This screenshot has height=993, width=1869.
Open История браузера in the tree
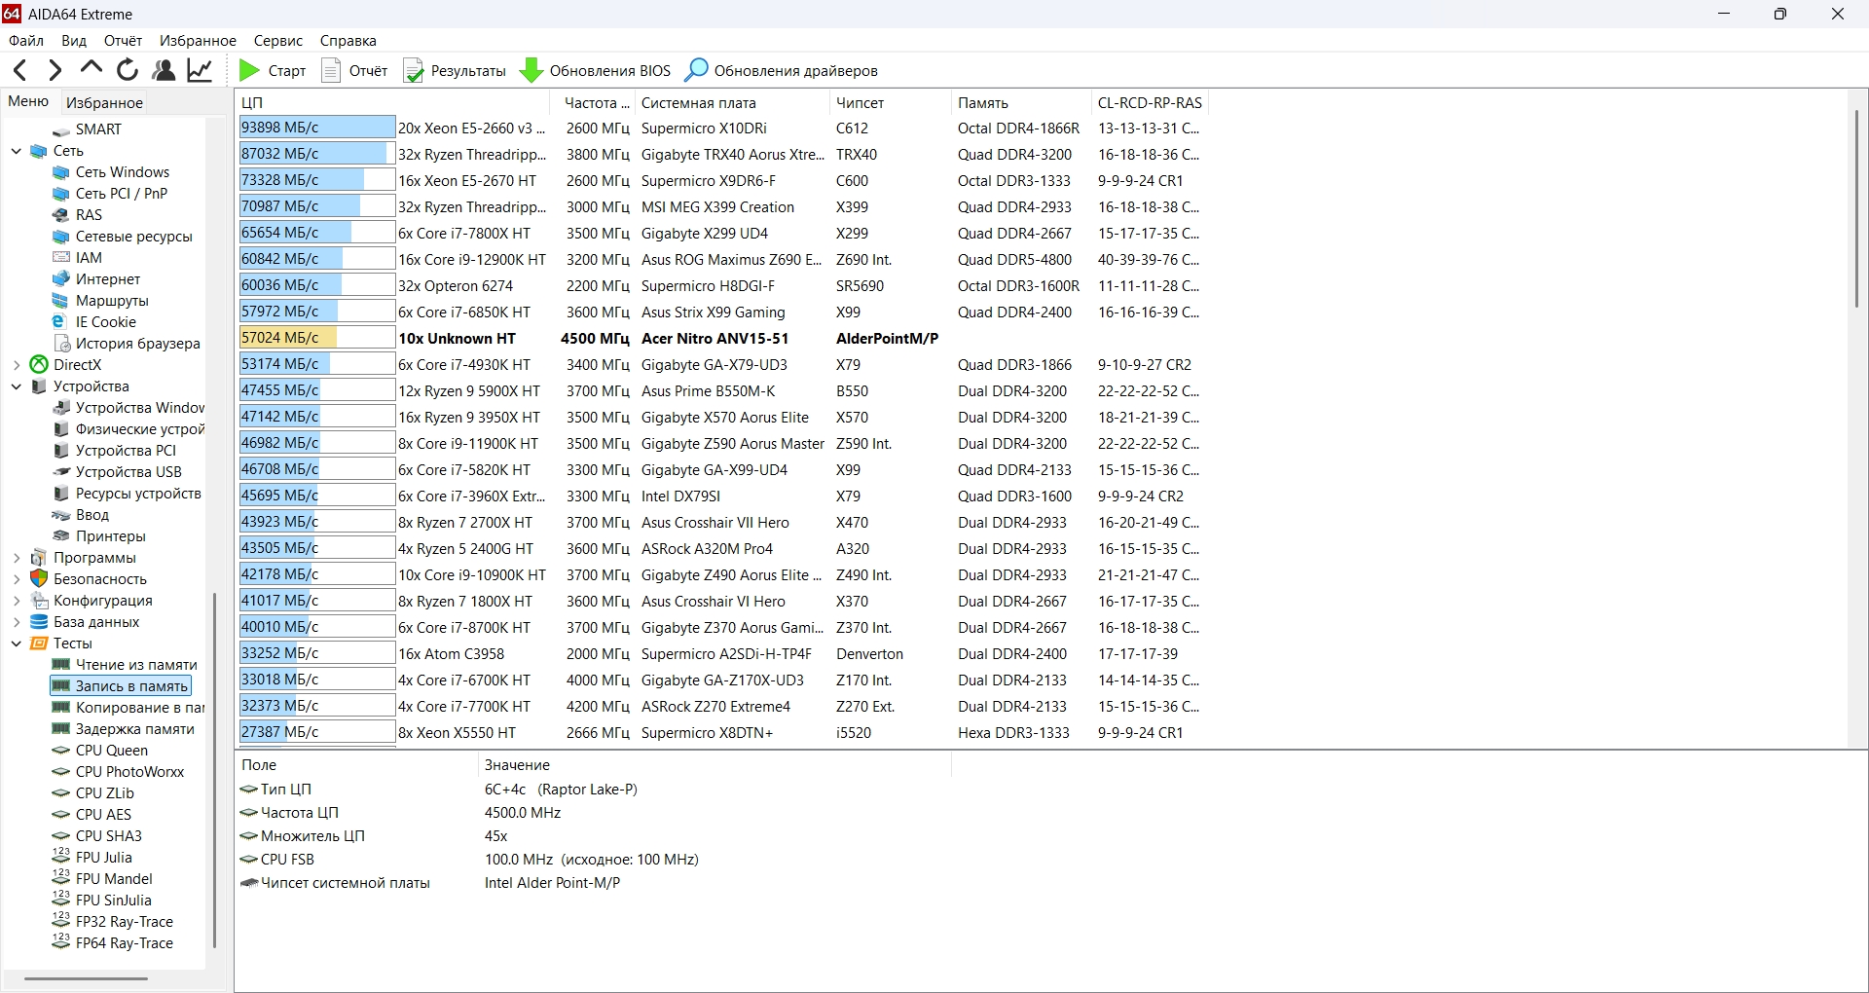pyautogui.click(x=127, y=344)
